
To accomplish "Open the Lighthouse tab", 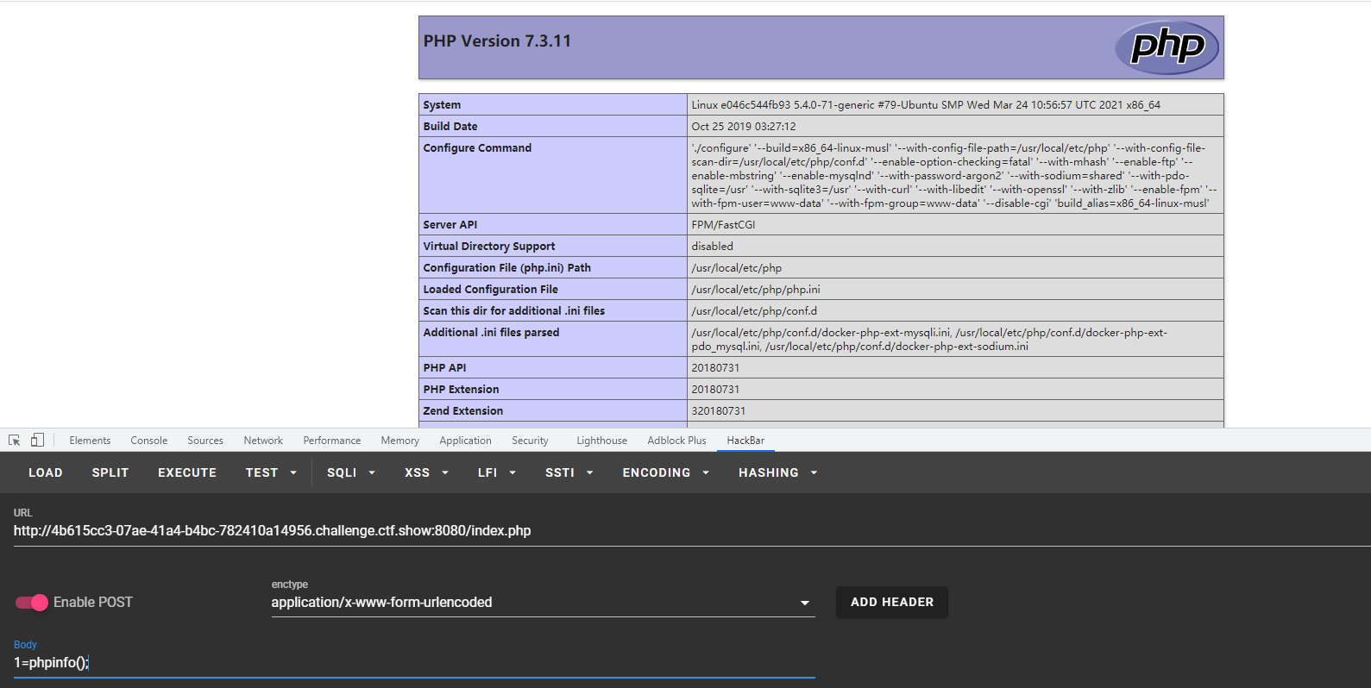I will click(601, 440).
